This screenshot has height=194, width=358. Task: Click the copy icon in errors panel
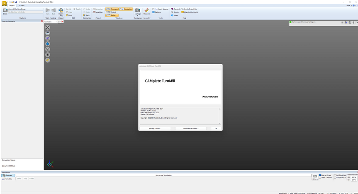coord(350,22)
